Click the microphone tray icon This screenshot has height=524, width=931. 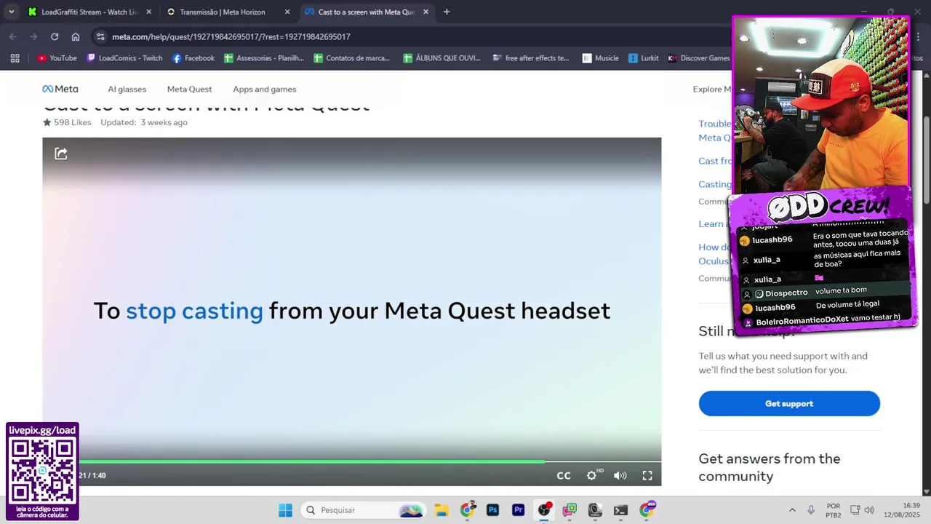click(811, 510)
